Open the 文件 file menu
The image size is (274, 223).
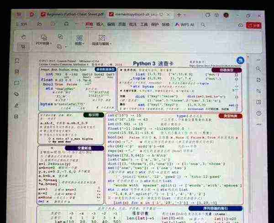point(22,24)
